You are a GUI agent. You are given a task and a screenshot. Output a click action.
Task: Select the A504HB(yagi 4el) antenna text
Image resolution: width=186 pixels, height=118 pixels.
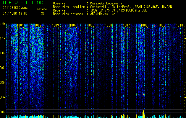tap(104, 14)
